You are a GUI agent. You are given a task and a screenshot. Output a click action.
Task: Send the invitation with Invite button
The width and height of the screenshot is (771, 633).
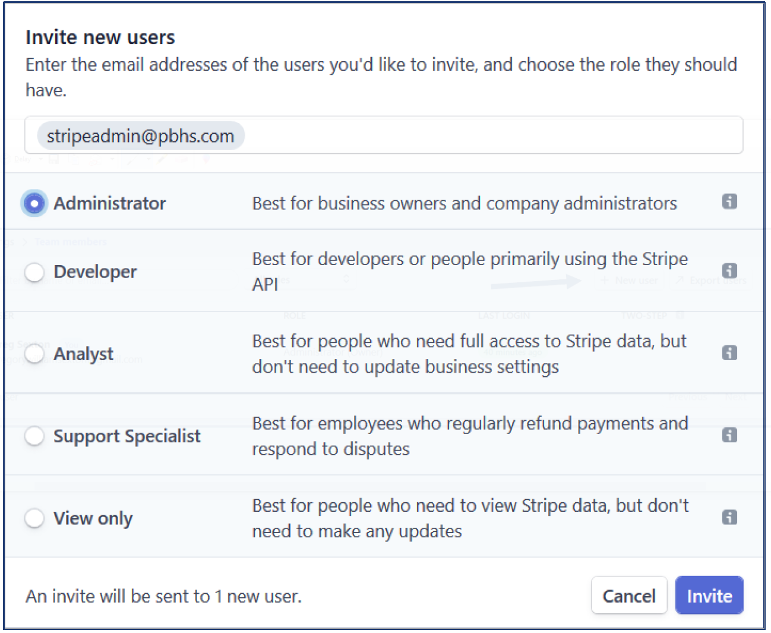pyautogui.click(x=709, y=596)
